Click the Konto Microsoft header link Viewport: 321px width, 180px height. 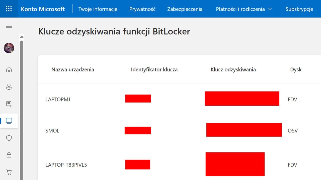(43, 9)
